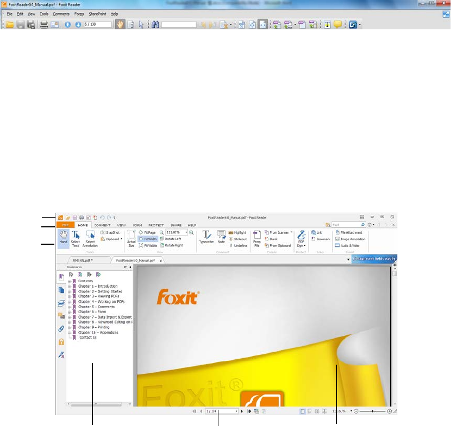Enable continuous page layout in status bar

click(x=310, y=411)
